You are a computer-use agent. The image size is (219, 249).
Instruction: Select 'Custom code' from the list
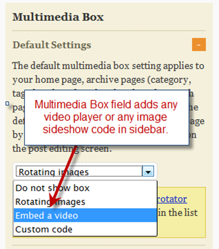(85, 229)
